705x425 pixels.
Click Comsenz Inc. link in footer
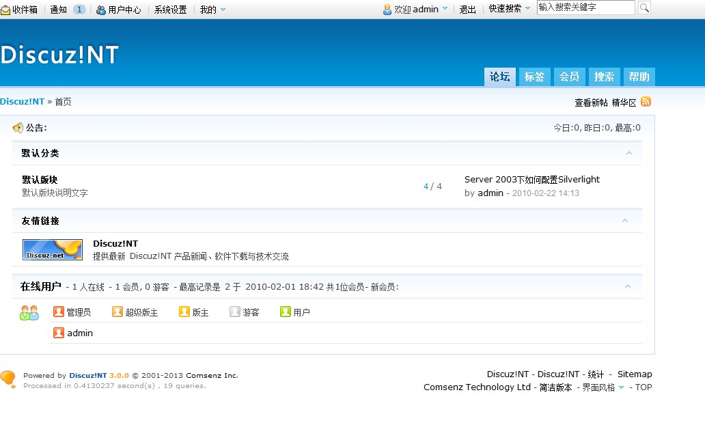(x=212, y=376)
